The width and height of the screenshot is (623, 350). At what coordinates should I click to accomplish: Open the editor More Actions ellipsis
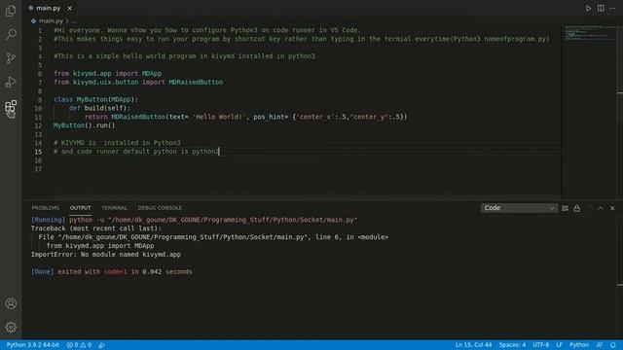612,9
